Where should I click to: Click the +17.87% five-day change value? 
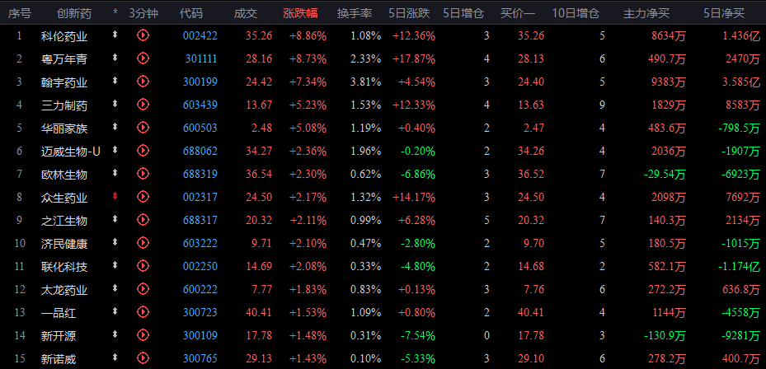tap(414, 58)
